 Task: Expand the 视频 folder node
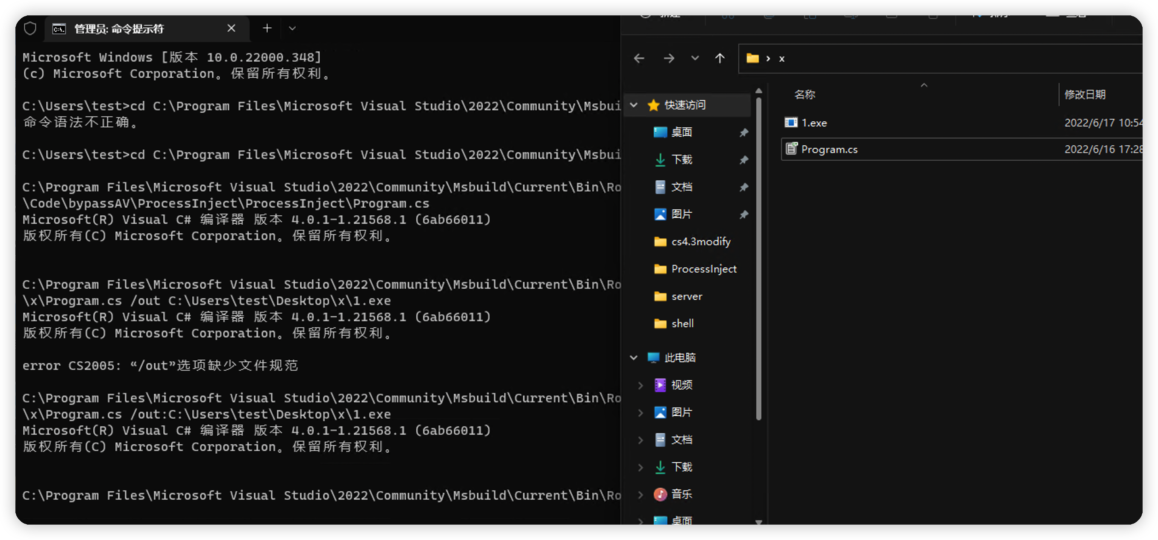click(x=640, y=385)
